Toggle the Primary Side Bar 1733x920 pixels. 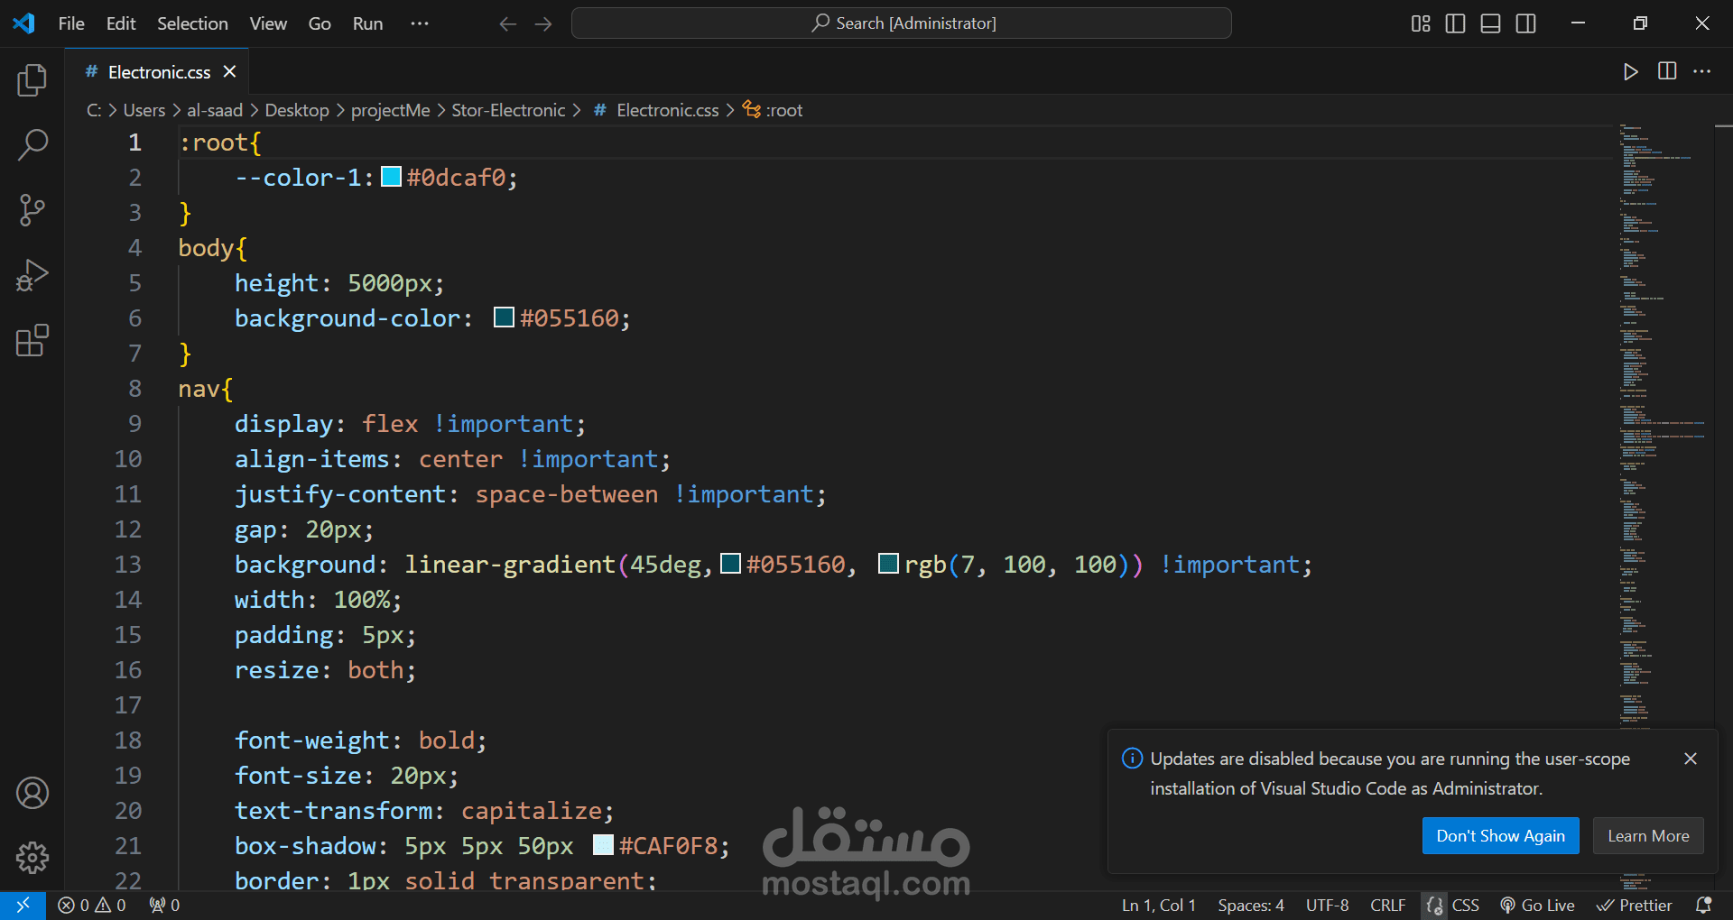point(1455,23)
